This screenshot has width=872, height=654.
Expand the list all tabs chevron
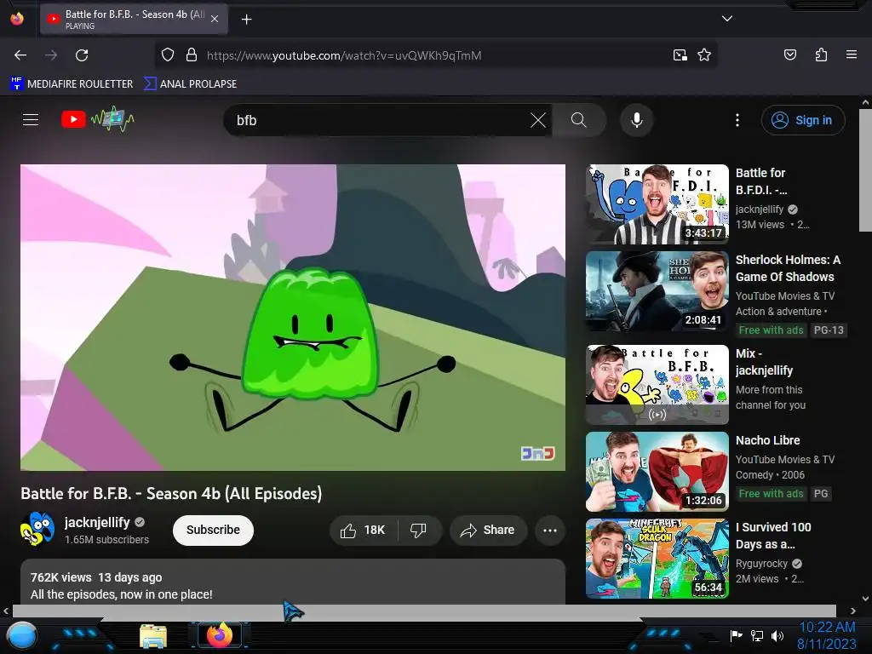(727, 19)
